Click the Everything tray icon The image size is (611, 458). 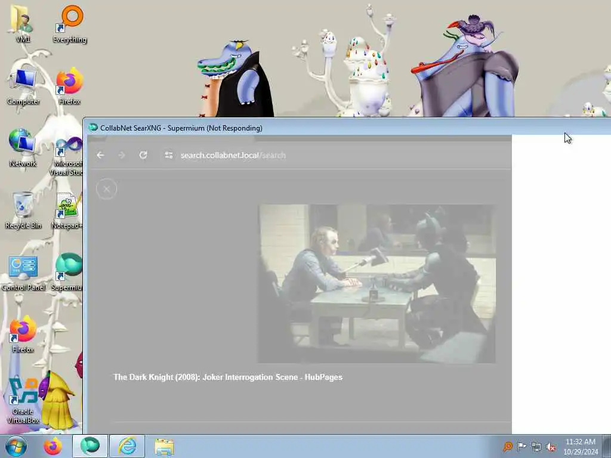508,446
